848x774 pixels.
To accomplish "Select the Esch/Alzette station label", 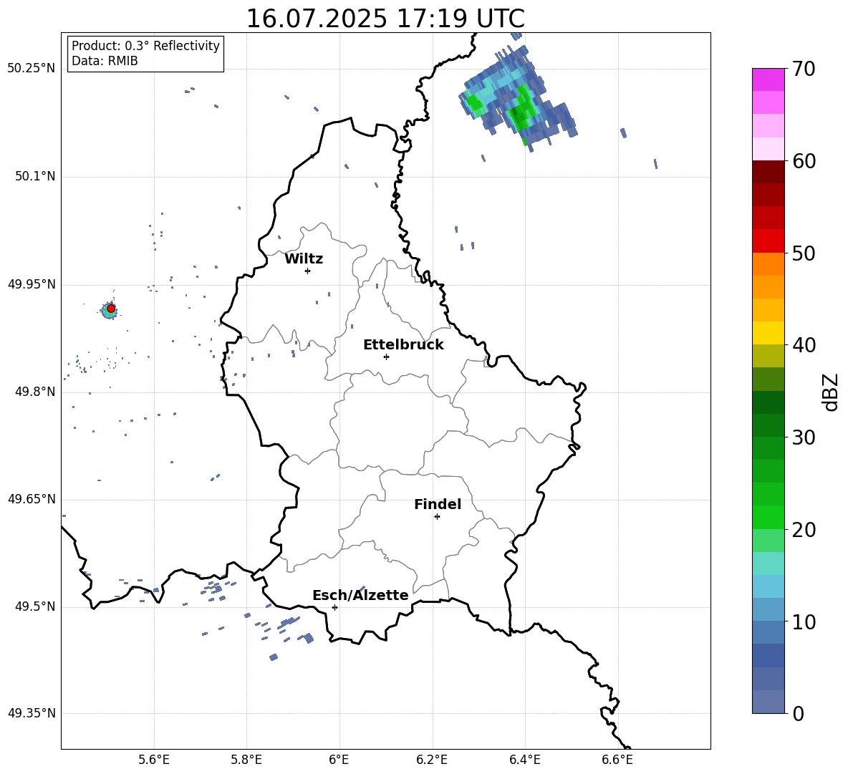I will coord(360,595).
